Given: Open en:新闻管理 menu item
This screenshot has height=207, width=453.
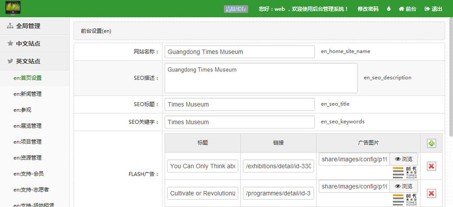Looking at the screenshot, I should tap(27, 94).
